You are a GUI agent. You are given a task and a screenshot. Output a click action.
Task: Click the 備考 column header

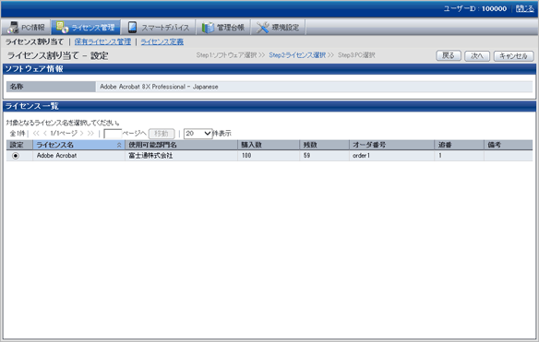pos(509,145)
